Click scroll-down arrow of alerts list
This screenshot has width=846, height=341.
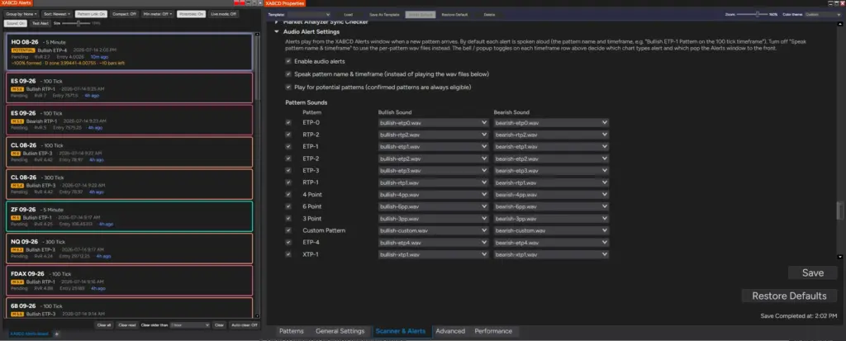(x=258, y=315)
